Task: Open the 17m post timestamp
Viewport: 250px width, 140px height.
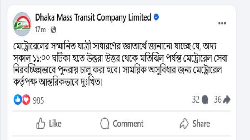Action: coord(40,30)
